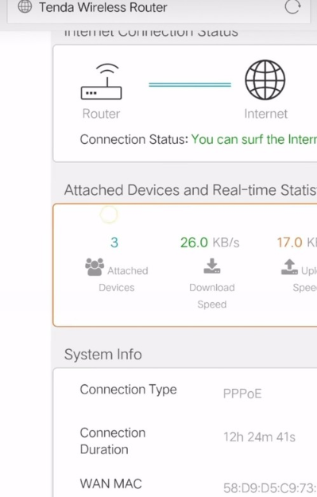Viewport: 317px width, 497px height.
Task: Click the Router icon with wifi waves
Action: [x=102, y=81]
